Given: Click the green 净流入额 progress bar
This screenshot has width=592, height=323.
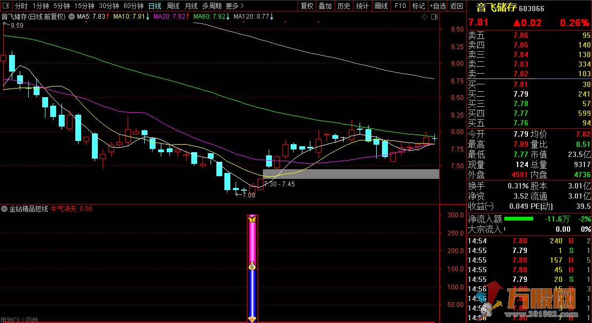Looking at the screenshot, I should pyautogui.click(x=519, y=218).
